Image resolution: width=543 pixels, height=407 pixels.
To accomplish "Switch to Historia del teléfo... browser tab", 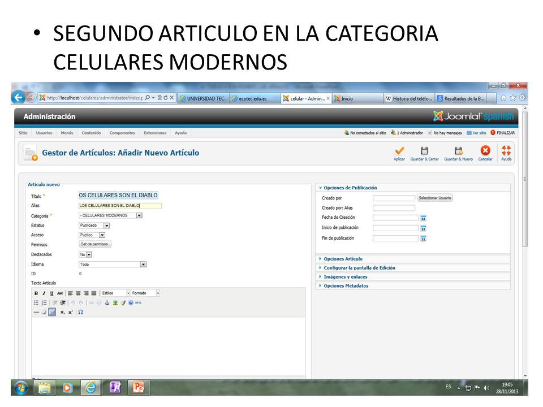I will pos(410,98).
